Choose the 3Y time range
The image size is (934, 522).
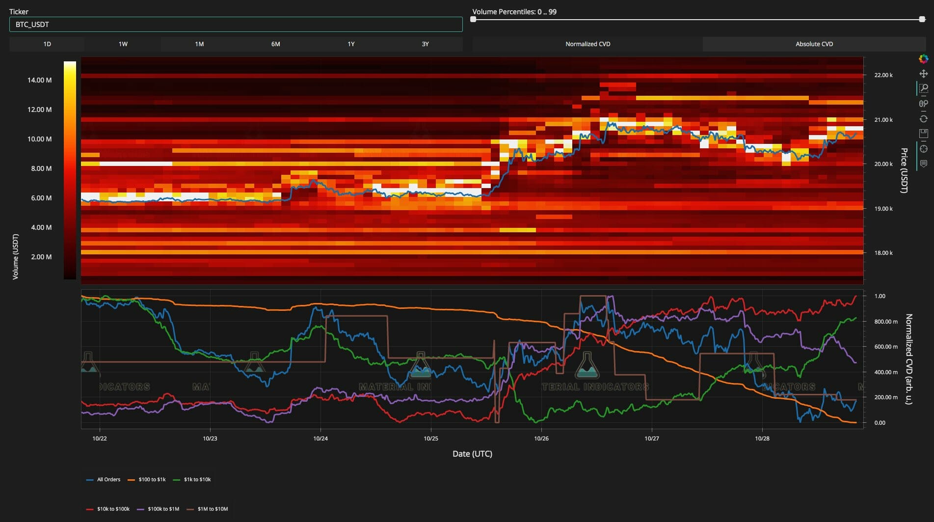coord(426,44)
